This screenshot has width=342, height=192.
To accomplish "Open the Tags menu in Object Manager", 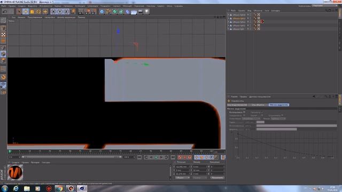I will (267, 11).
